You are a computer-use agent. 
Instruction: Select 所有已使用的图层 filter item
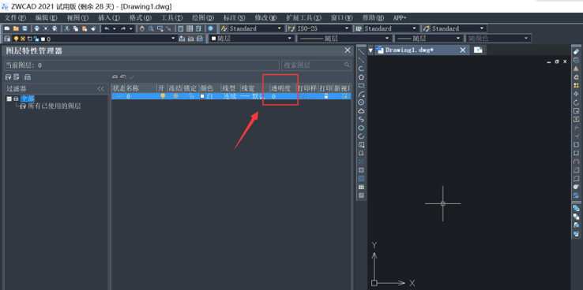55,106
